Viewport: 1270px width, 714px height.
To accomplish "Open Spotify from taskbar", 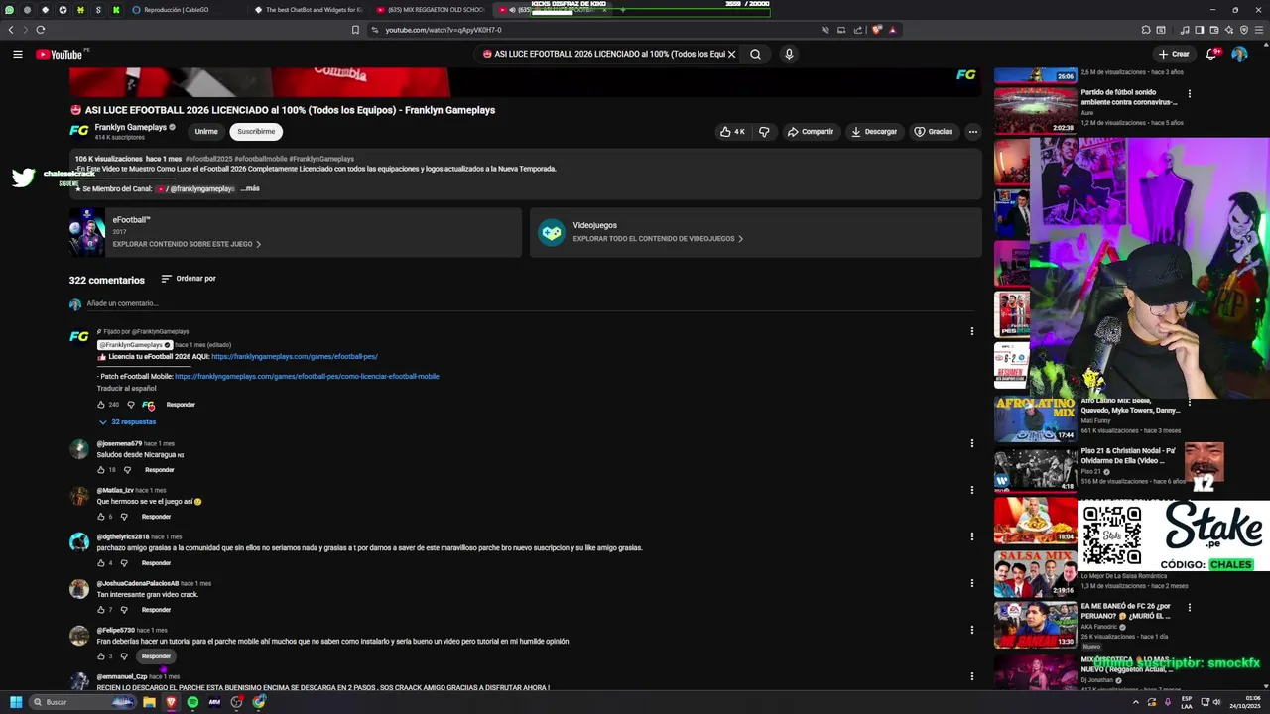I will (x=192, y=702).
